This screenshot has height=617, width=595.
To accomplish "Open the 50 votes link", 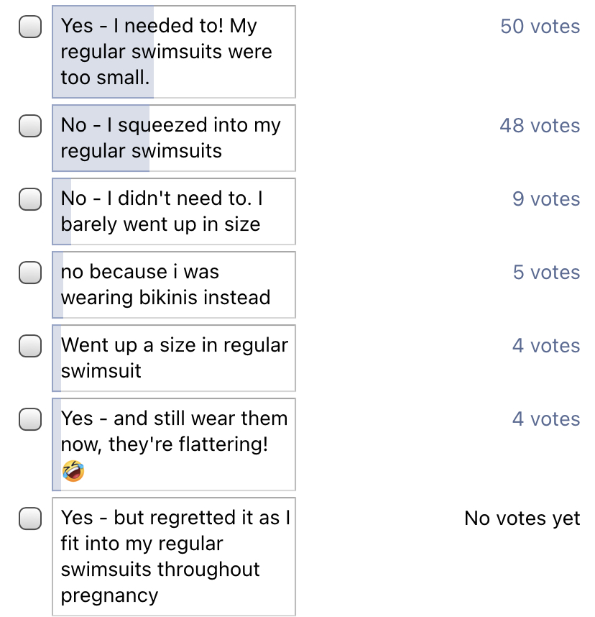I will pyautogui.click(x=540, y=27).
